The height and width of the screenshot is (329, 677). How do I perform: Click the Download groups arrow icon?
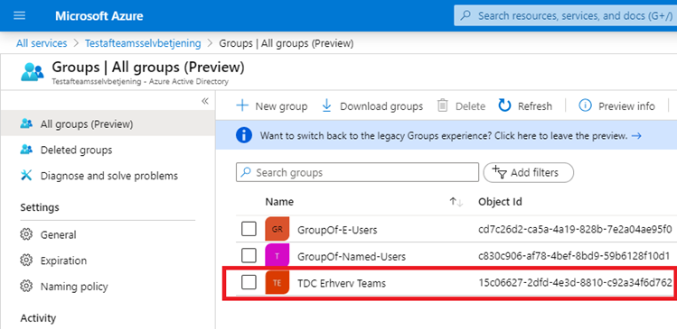pyautogui.click(x=327, y=106)
